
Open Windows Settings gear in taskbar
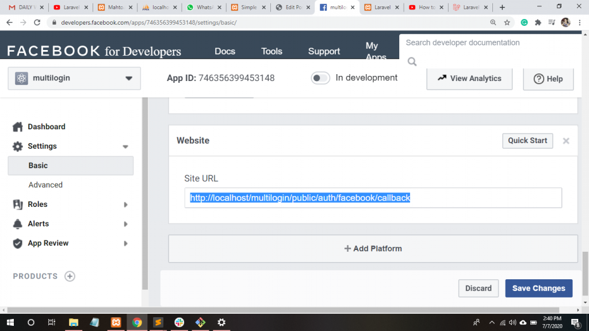[x=221, y=322]
